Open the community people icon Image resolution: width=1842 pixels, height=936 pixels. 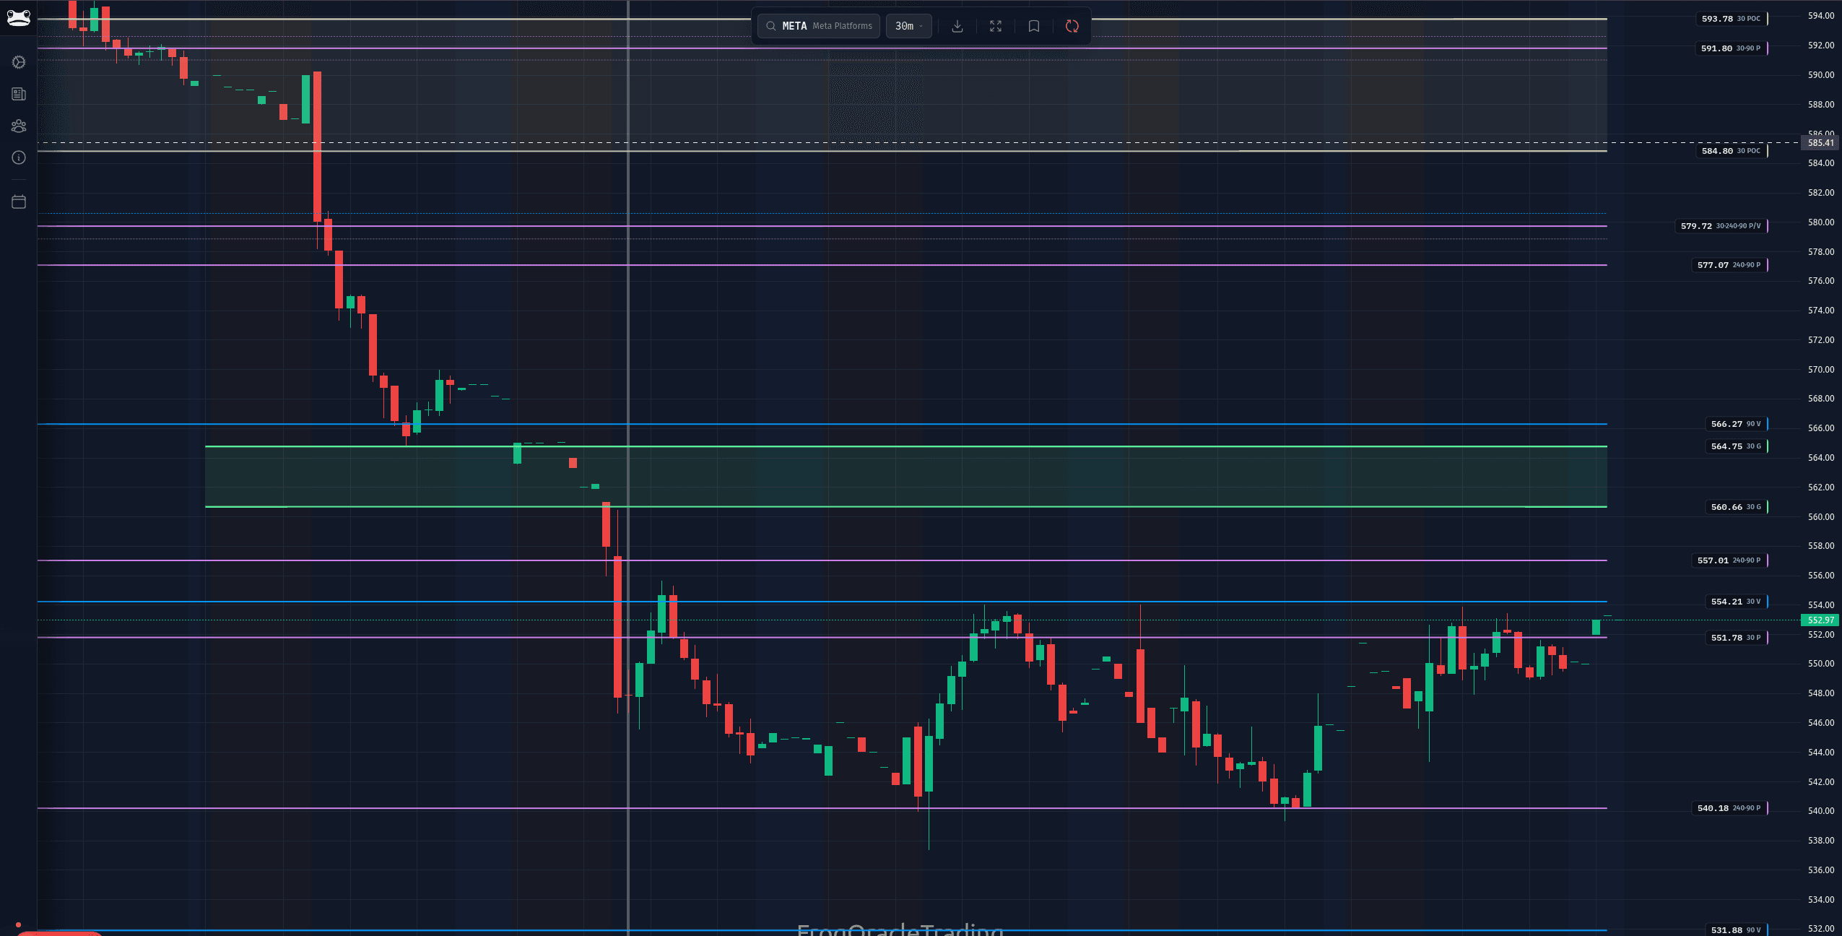coord(19,126)
